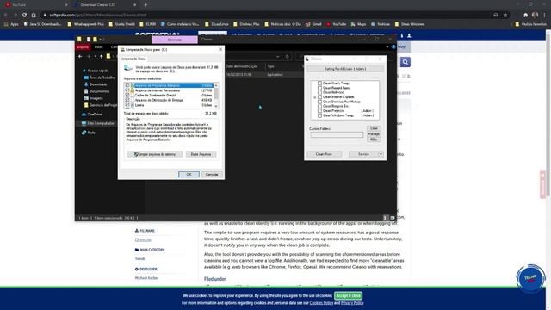This screenshot has width=551, height=310.
Task: Click Cancelar in Disk Cleanup dialog
Action: pos(212,174)
